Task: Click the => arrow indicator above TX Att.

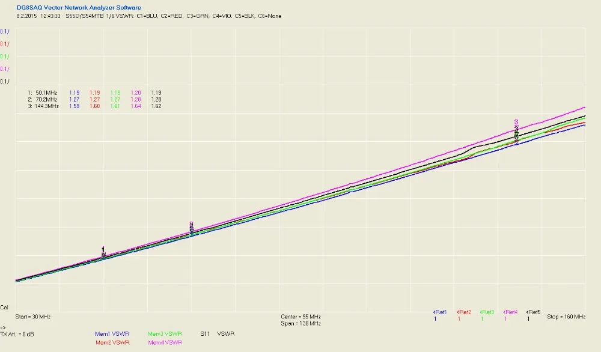Action: (3, 328)
